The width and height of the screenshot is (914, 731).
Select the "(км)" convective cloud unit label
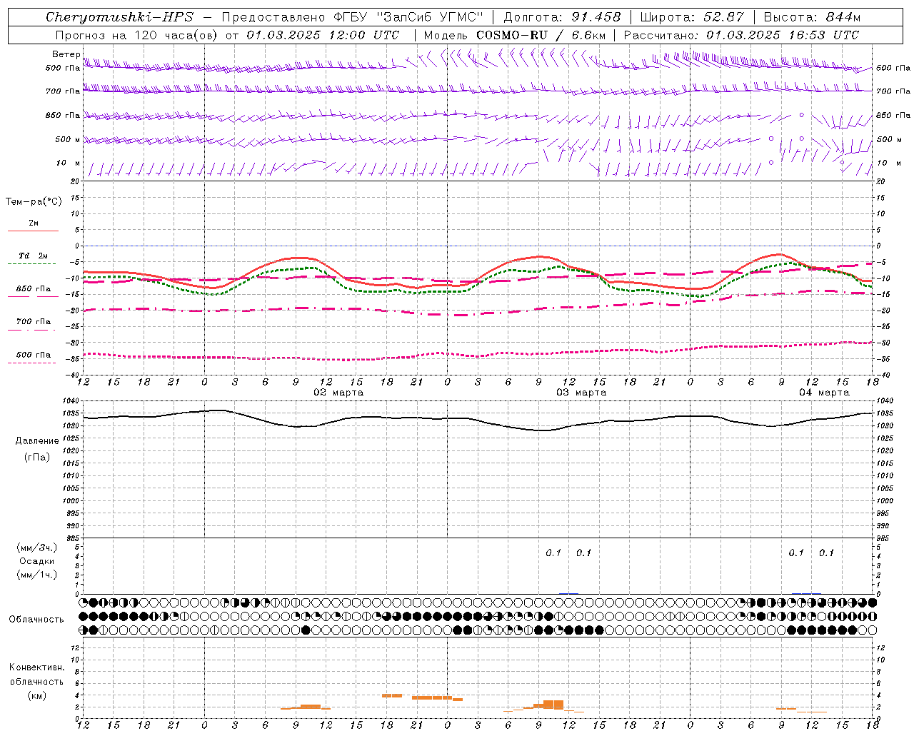36,696
